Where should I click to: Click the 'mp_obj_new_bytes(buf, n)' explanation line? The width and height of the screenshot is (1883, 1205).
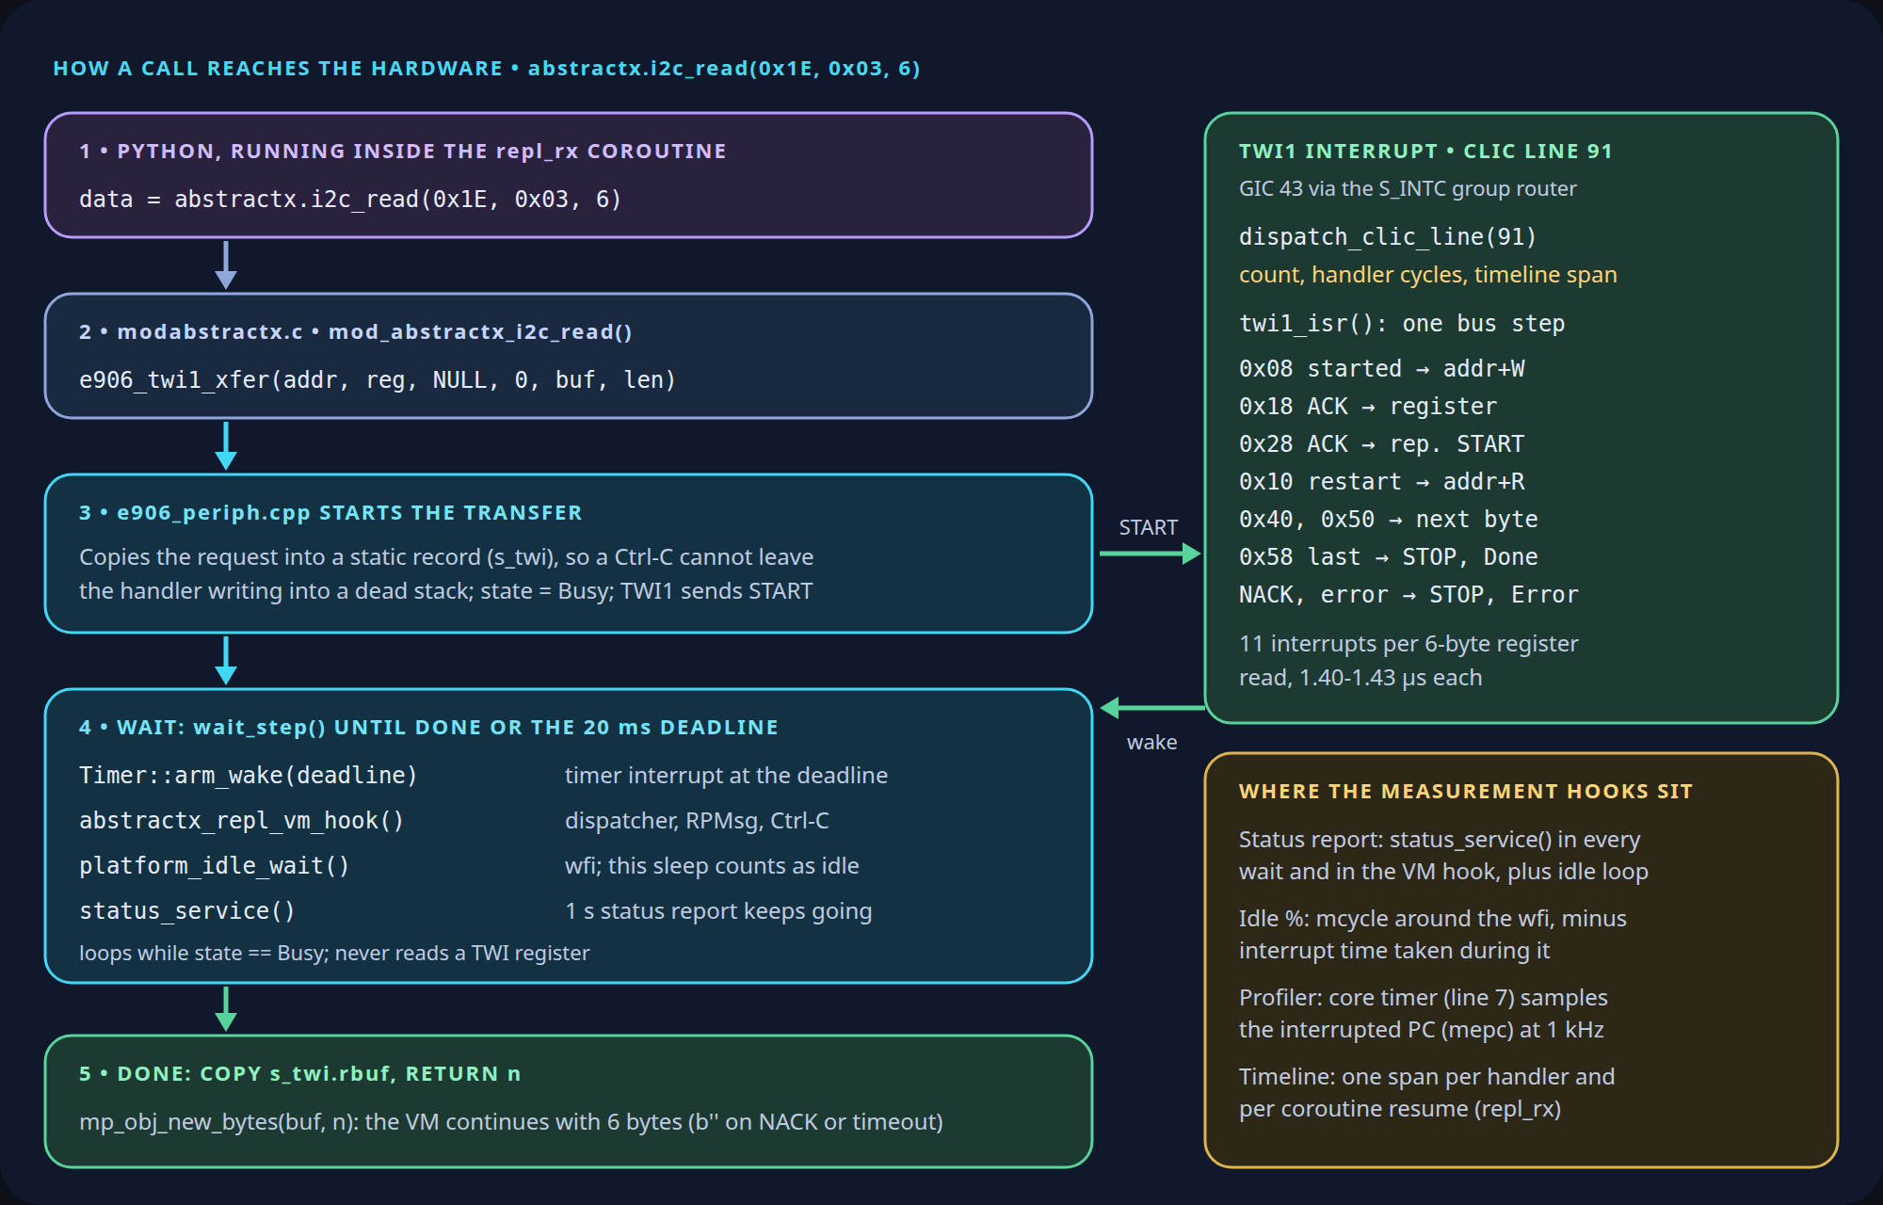(511, 1122)
